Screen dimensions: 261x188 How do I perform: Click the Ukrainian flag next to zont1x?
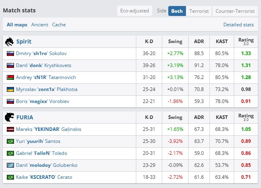pyautogui.click(x=10, y=89)
